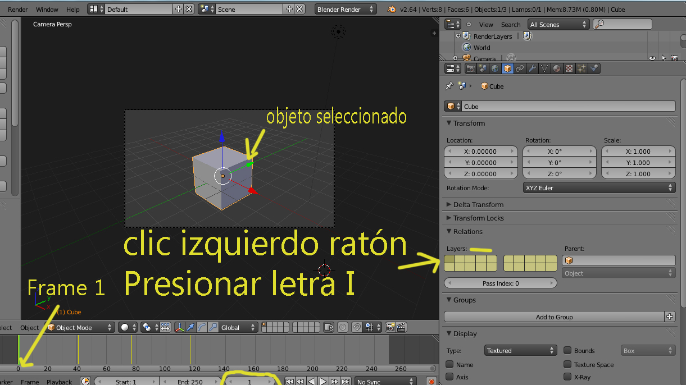
Task: Open the Material properties tab (sphere icon)
Action: tap(557, 68)
